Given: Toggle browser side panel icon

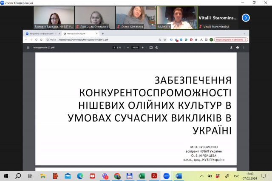Looking at the screenshot, I should click(x=206, y=39).
